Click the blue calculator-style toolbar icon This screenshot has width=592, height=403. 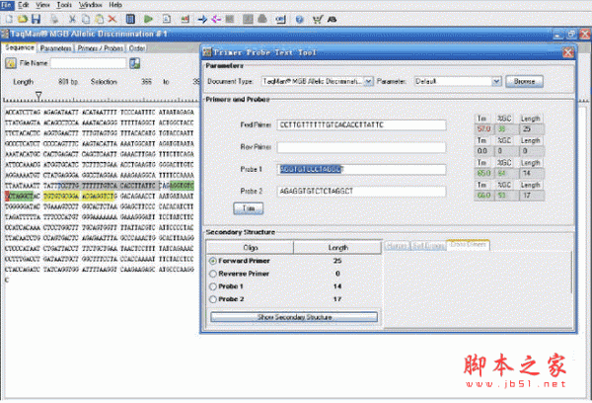point(130,19)
